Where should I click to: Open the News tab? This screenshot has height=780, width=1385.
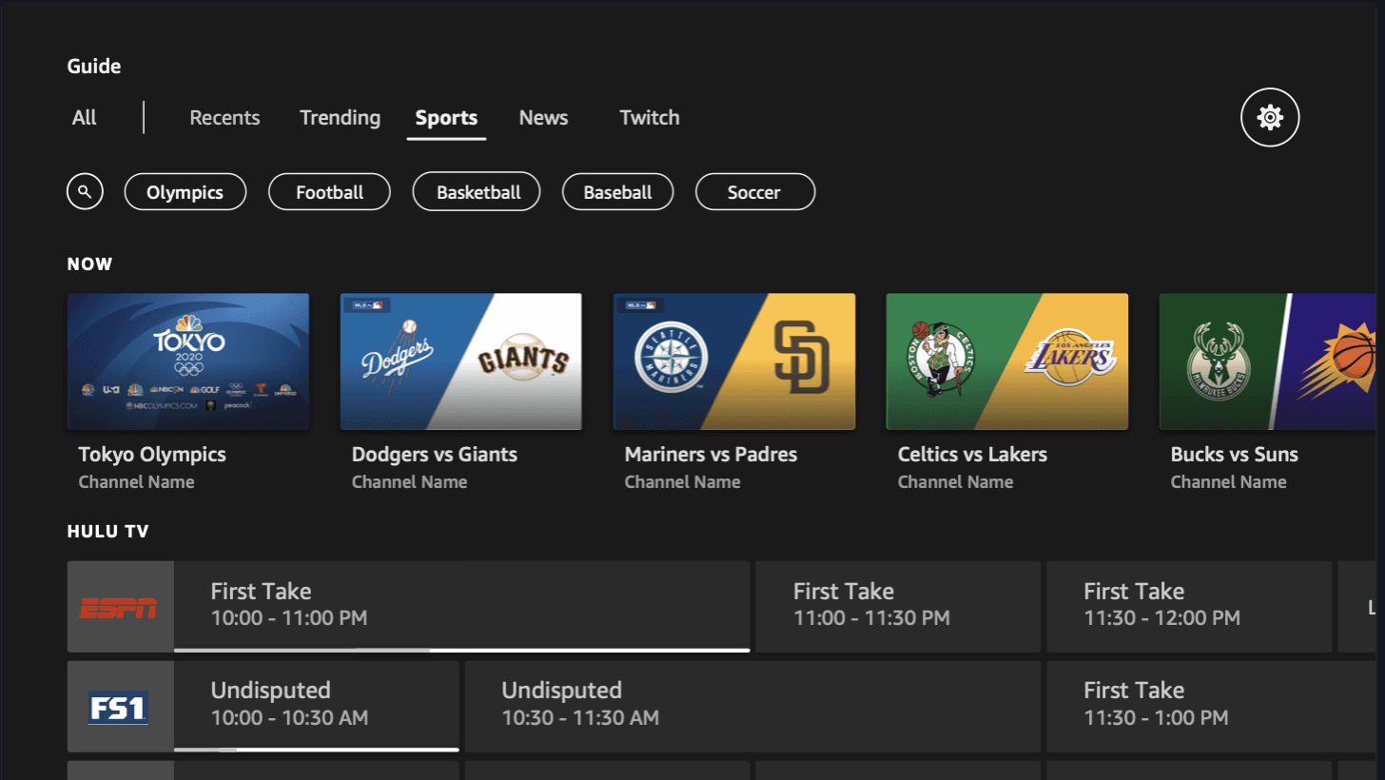[x=543, y=118]
